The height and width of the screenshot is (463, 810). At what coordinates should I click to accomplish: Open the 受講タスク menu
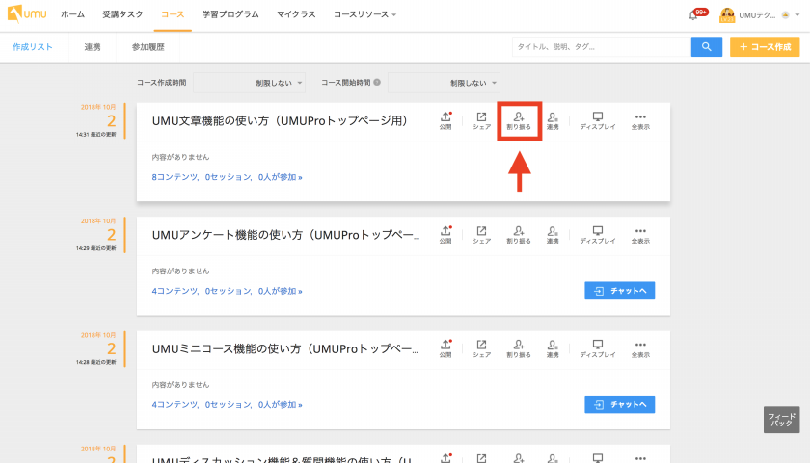122,14
